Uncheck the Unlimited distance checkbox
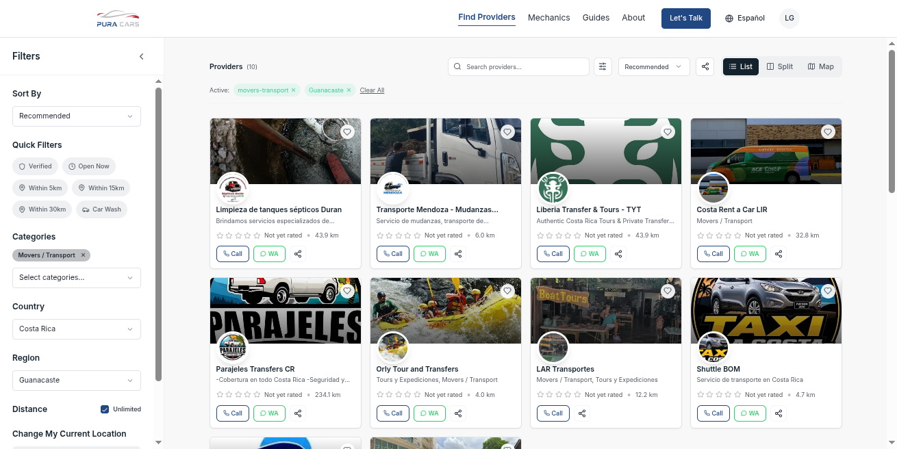Image resolution: width=897 pixels, height=449 pixels. point(105,409)
